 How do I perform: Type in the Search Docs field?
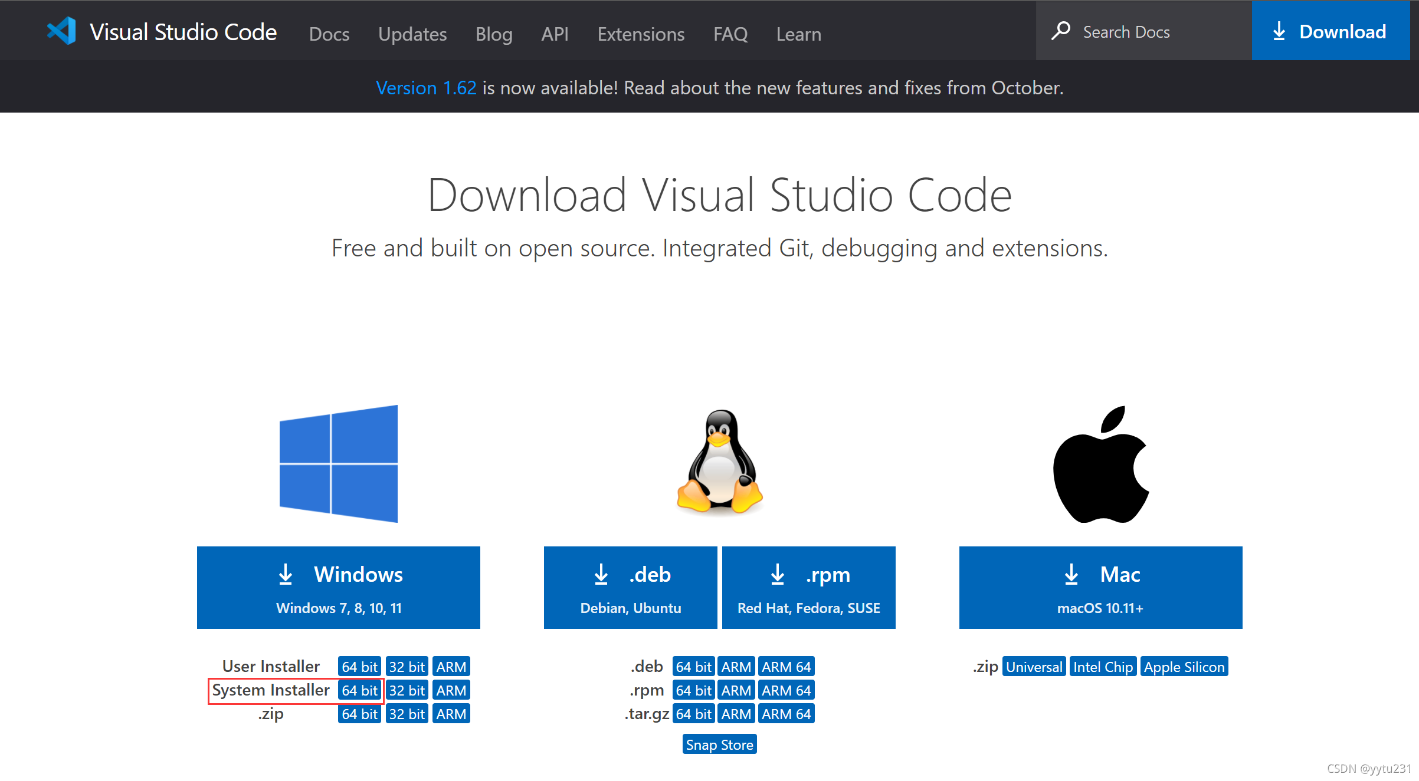click(1156, 32)
